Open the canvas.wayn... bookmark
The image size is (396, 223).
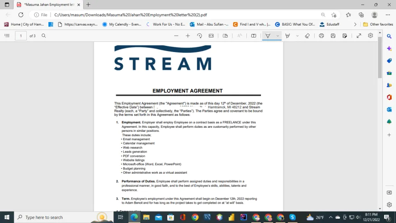78,24
